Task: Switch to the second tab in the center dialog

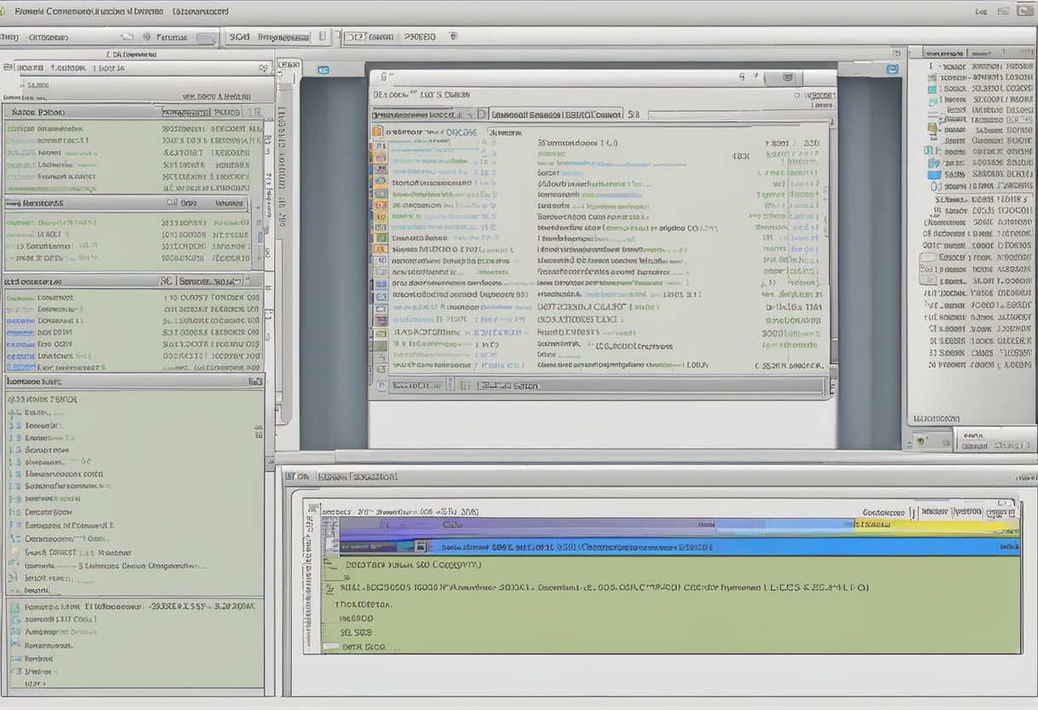Action: click(x=557, y=113)
